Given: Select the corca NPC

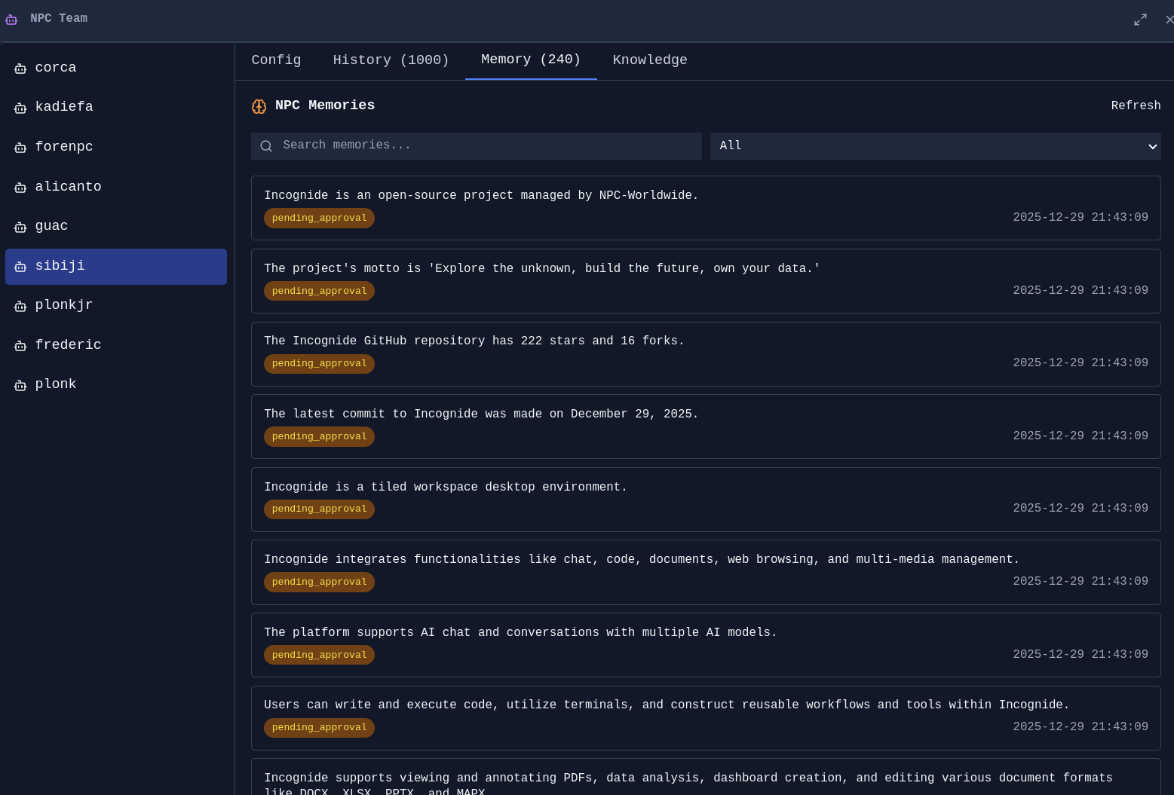Looking at the screenshot, I should [x=116, y=68].
